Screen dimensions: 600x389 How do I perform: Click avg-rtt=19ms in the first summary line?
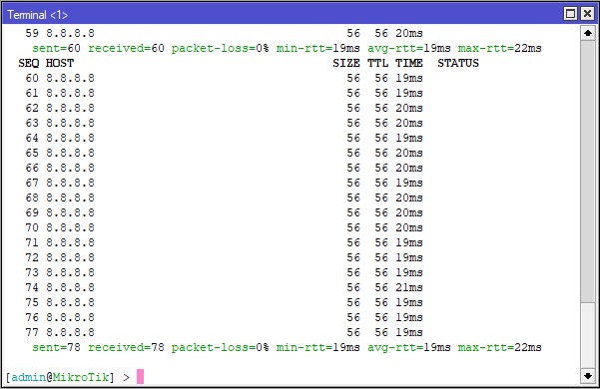point(409,48)
